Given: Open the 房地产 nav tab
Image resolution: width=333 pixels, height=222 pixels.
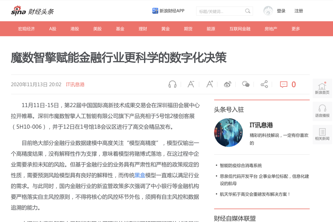Looking at the screenshot, I should [271, 29].
